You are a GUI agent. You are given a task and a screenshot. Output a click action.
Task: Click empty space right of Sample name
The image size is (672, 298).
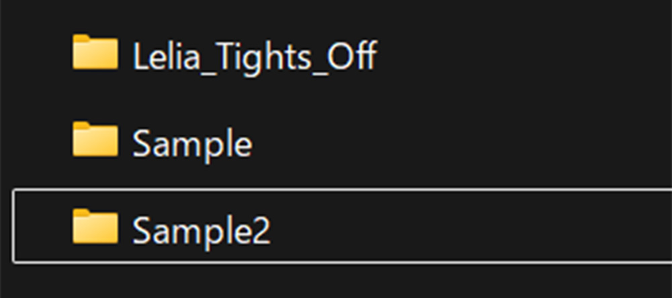[463, 142]
